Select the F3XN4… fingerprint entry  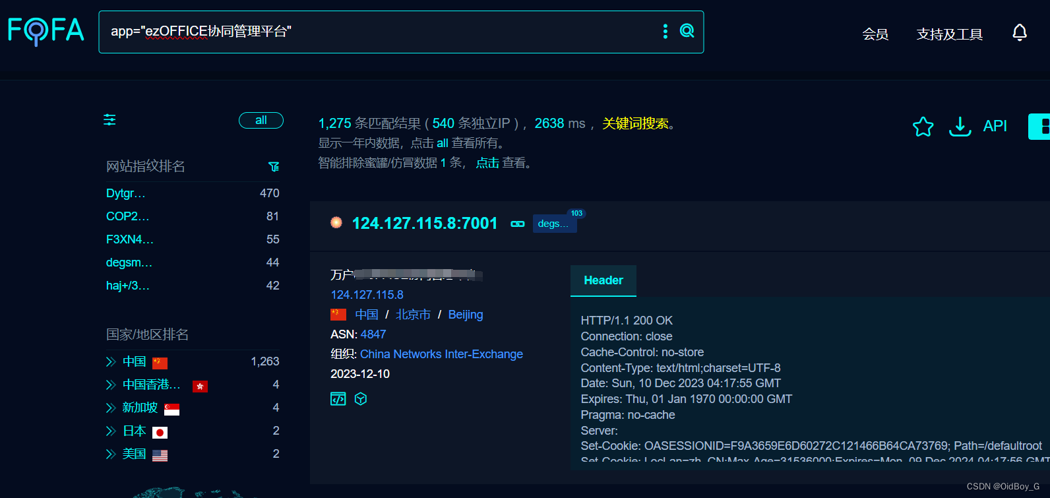pos(129,239)
